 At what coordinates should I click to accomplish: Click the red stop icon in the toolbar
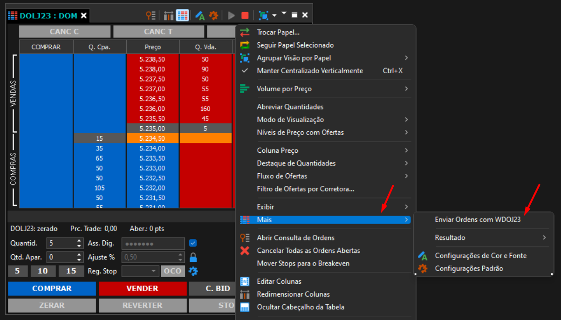[245, 15]
